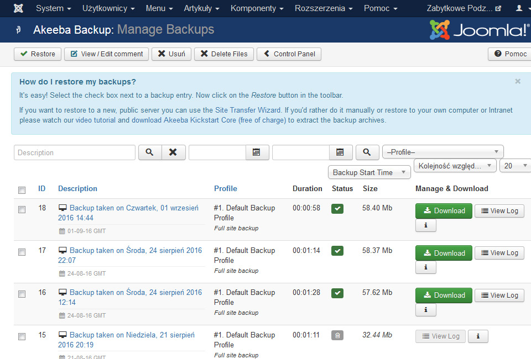This screenshot has width=531, height=359.
Task: Click the Delete Files toolbar button
Action: [x=224, y=54]
